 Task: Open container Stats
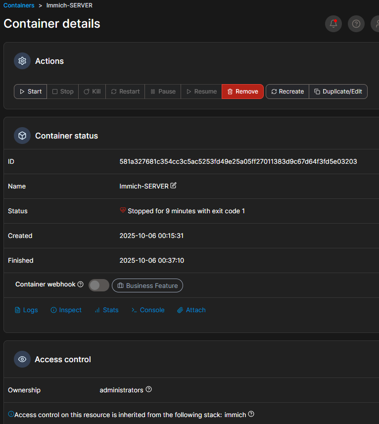(106, 310)
